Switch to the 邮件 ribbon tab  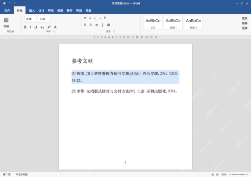[x=70, y=10]
